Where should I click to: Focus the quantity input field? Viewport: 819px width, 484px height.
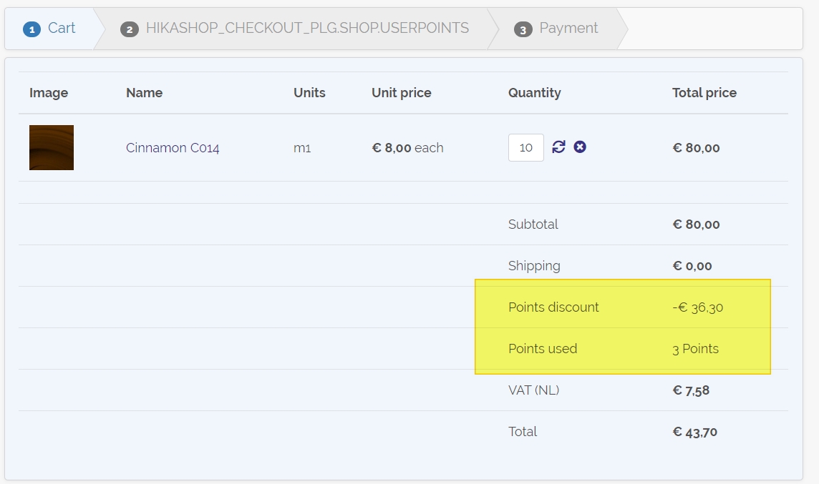pos(525,148)
